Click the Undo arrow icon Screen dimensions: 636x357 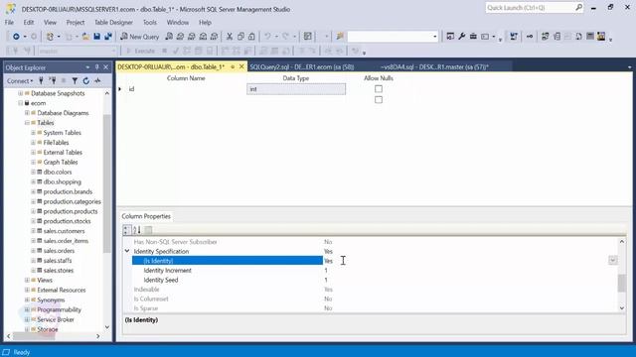tap(267, 37)
